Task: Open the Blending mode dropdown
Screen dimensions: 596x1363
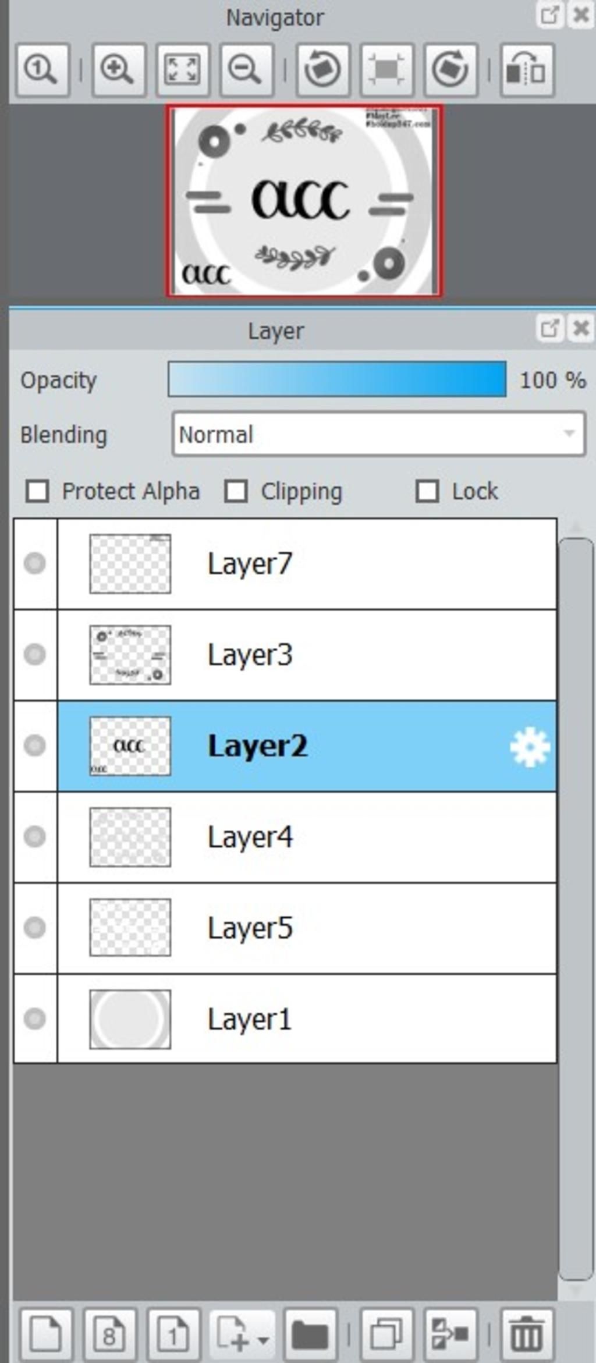Action: (379, 434)
